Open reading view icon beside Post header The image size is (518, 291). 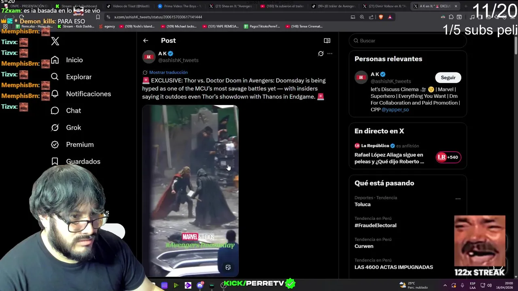[x=327, y=40]
